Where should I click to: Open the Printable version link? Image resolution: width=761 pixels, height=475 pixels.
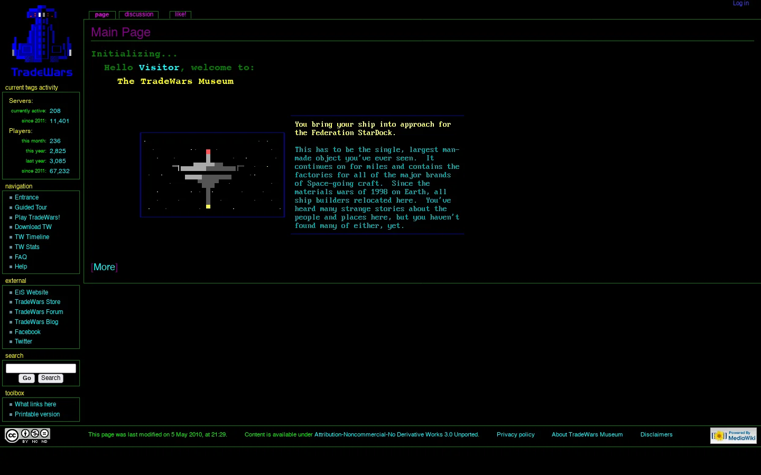37,414
